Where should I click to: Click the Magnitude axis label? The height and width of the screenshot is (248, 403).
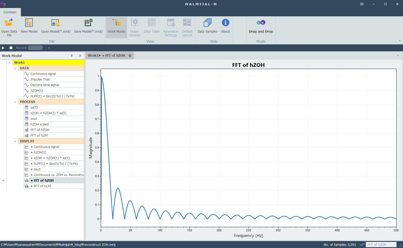[x=91, y=148]
